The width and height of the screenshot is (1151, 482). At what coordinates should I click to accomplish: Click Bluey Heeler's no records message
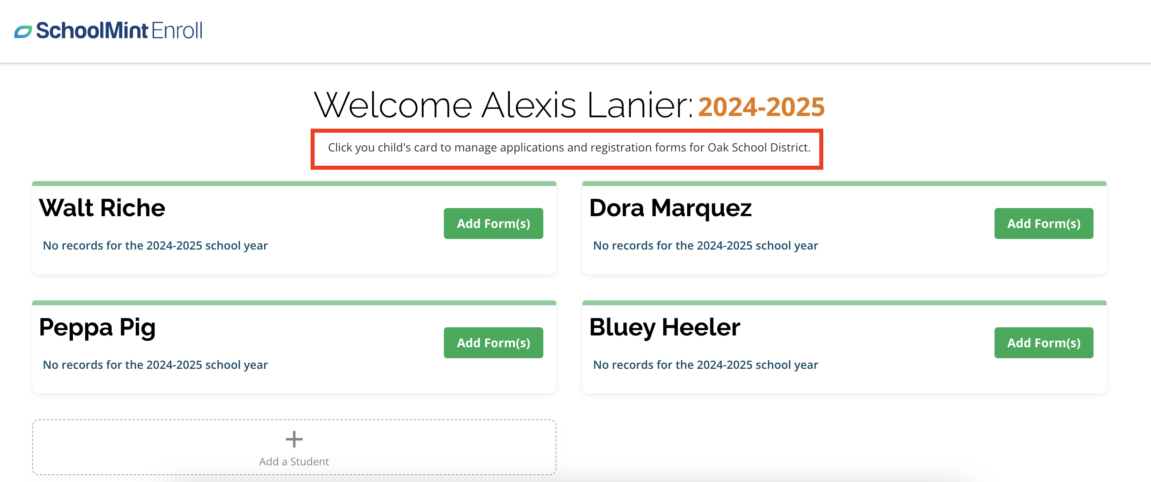coord(706,365)
